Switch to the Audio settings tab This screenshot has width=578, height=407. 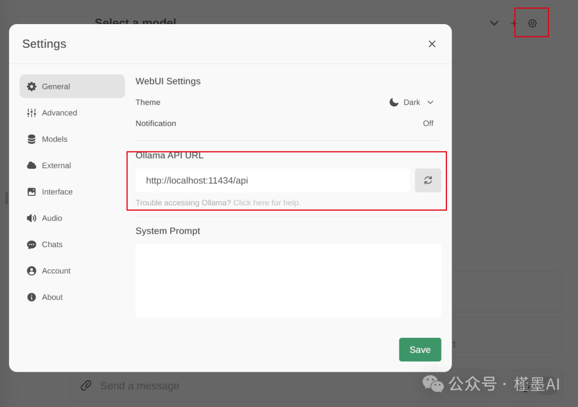pos(72,218)
